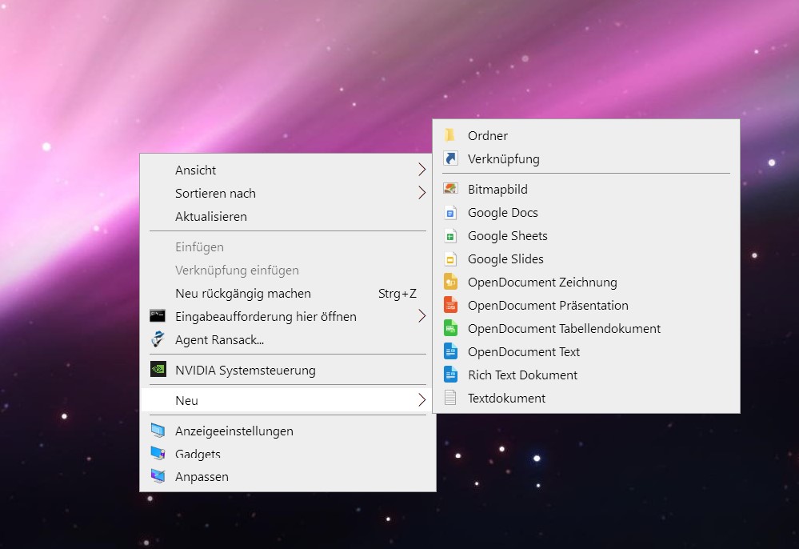This screenshot has height=549, width=799.
Task: Open Anzeigeeinstellungen
Action: click(x=288, y=431)
